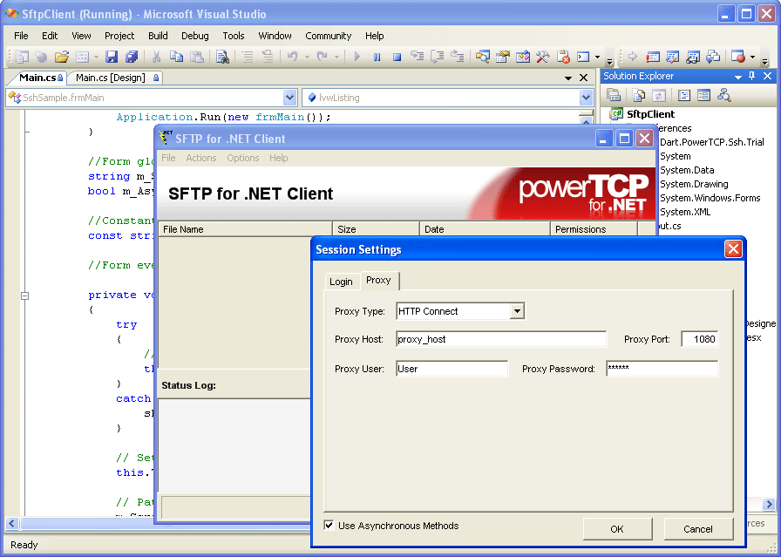
Task: Toggle Use Asynchronous Methods checkbox
Action: 329,525
